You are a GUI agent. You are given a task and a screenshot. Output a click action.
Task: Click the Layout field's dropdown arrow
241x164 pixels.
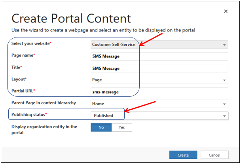(x=224, y=80)
